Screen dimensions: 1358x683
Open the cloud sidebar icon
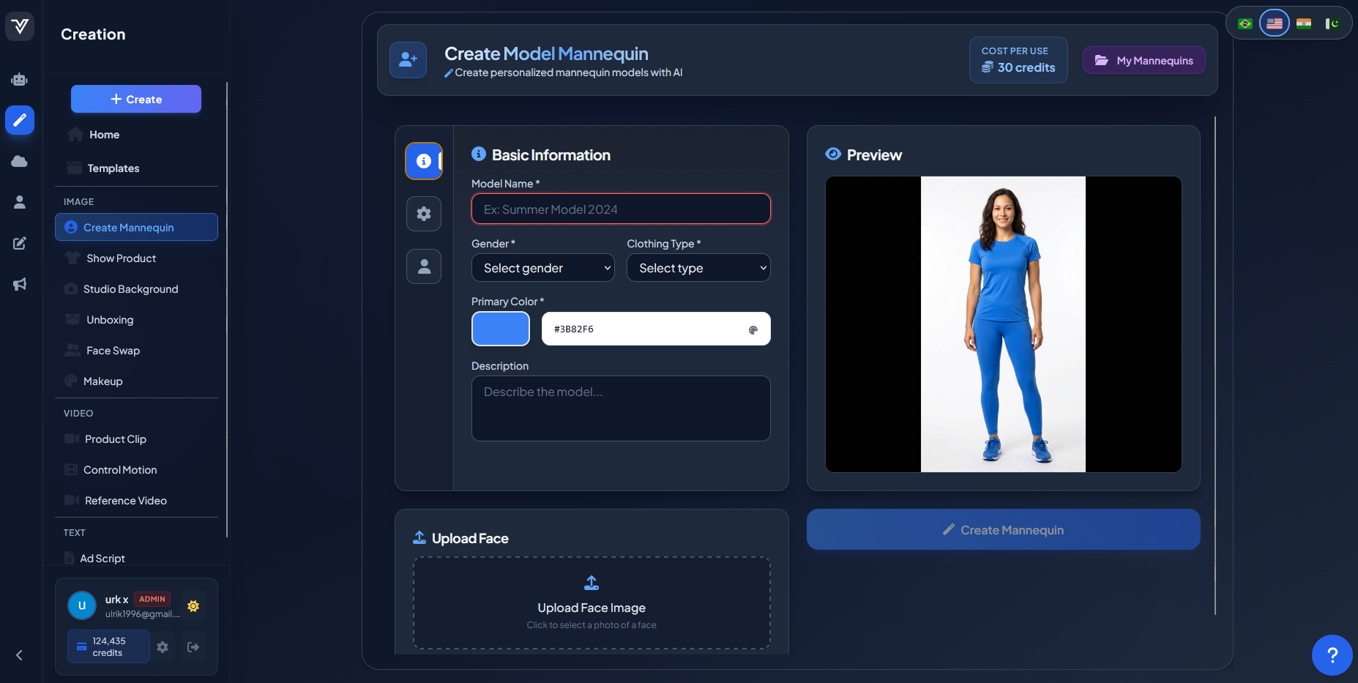20,161
